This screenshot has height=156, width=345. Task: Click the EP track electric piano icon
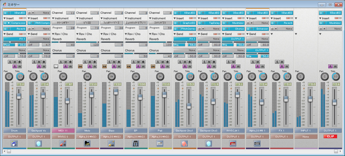[136, 144]
